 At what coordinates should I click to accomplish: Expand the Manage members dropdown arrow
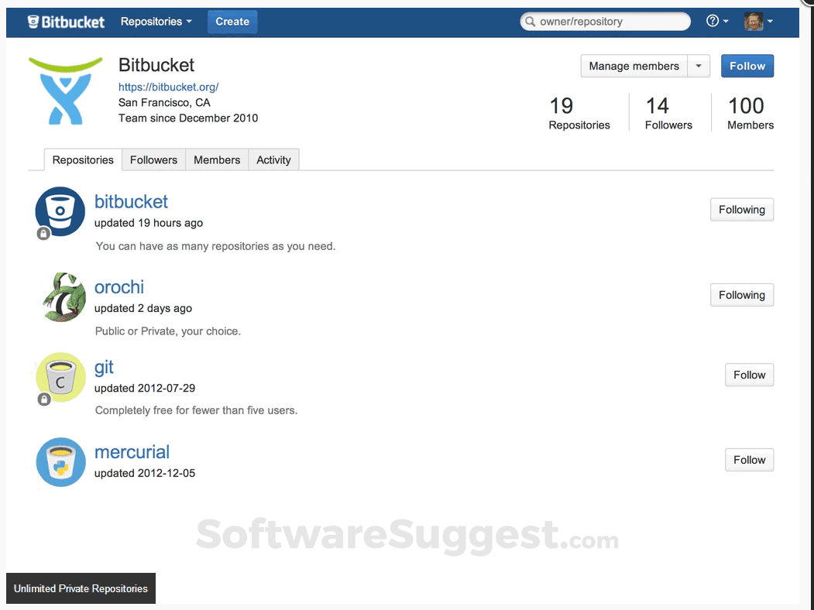pyautogui.click(x=698, y=66)
